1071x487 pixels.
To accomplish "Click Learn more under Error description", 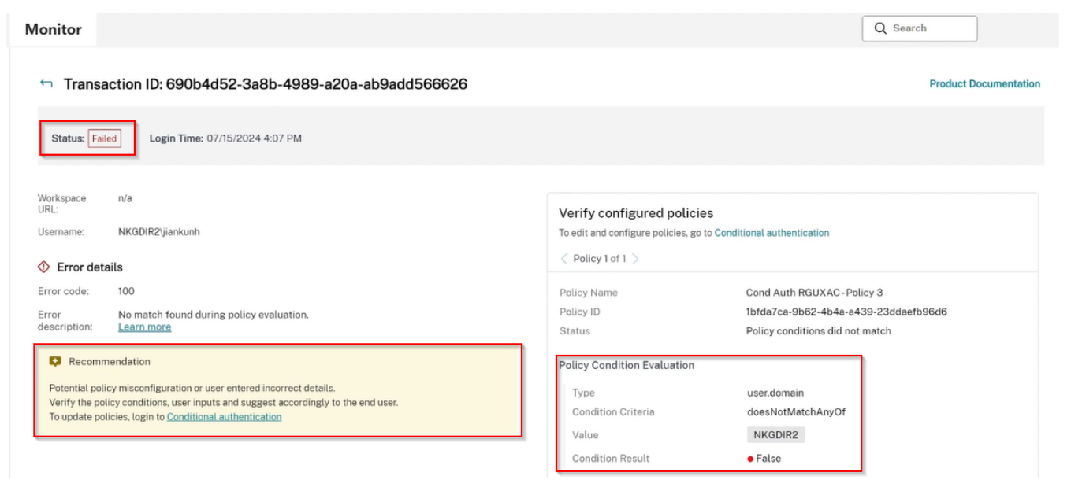I will click(x=144, y=327).
